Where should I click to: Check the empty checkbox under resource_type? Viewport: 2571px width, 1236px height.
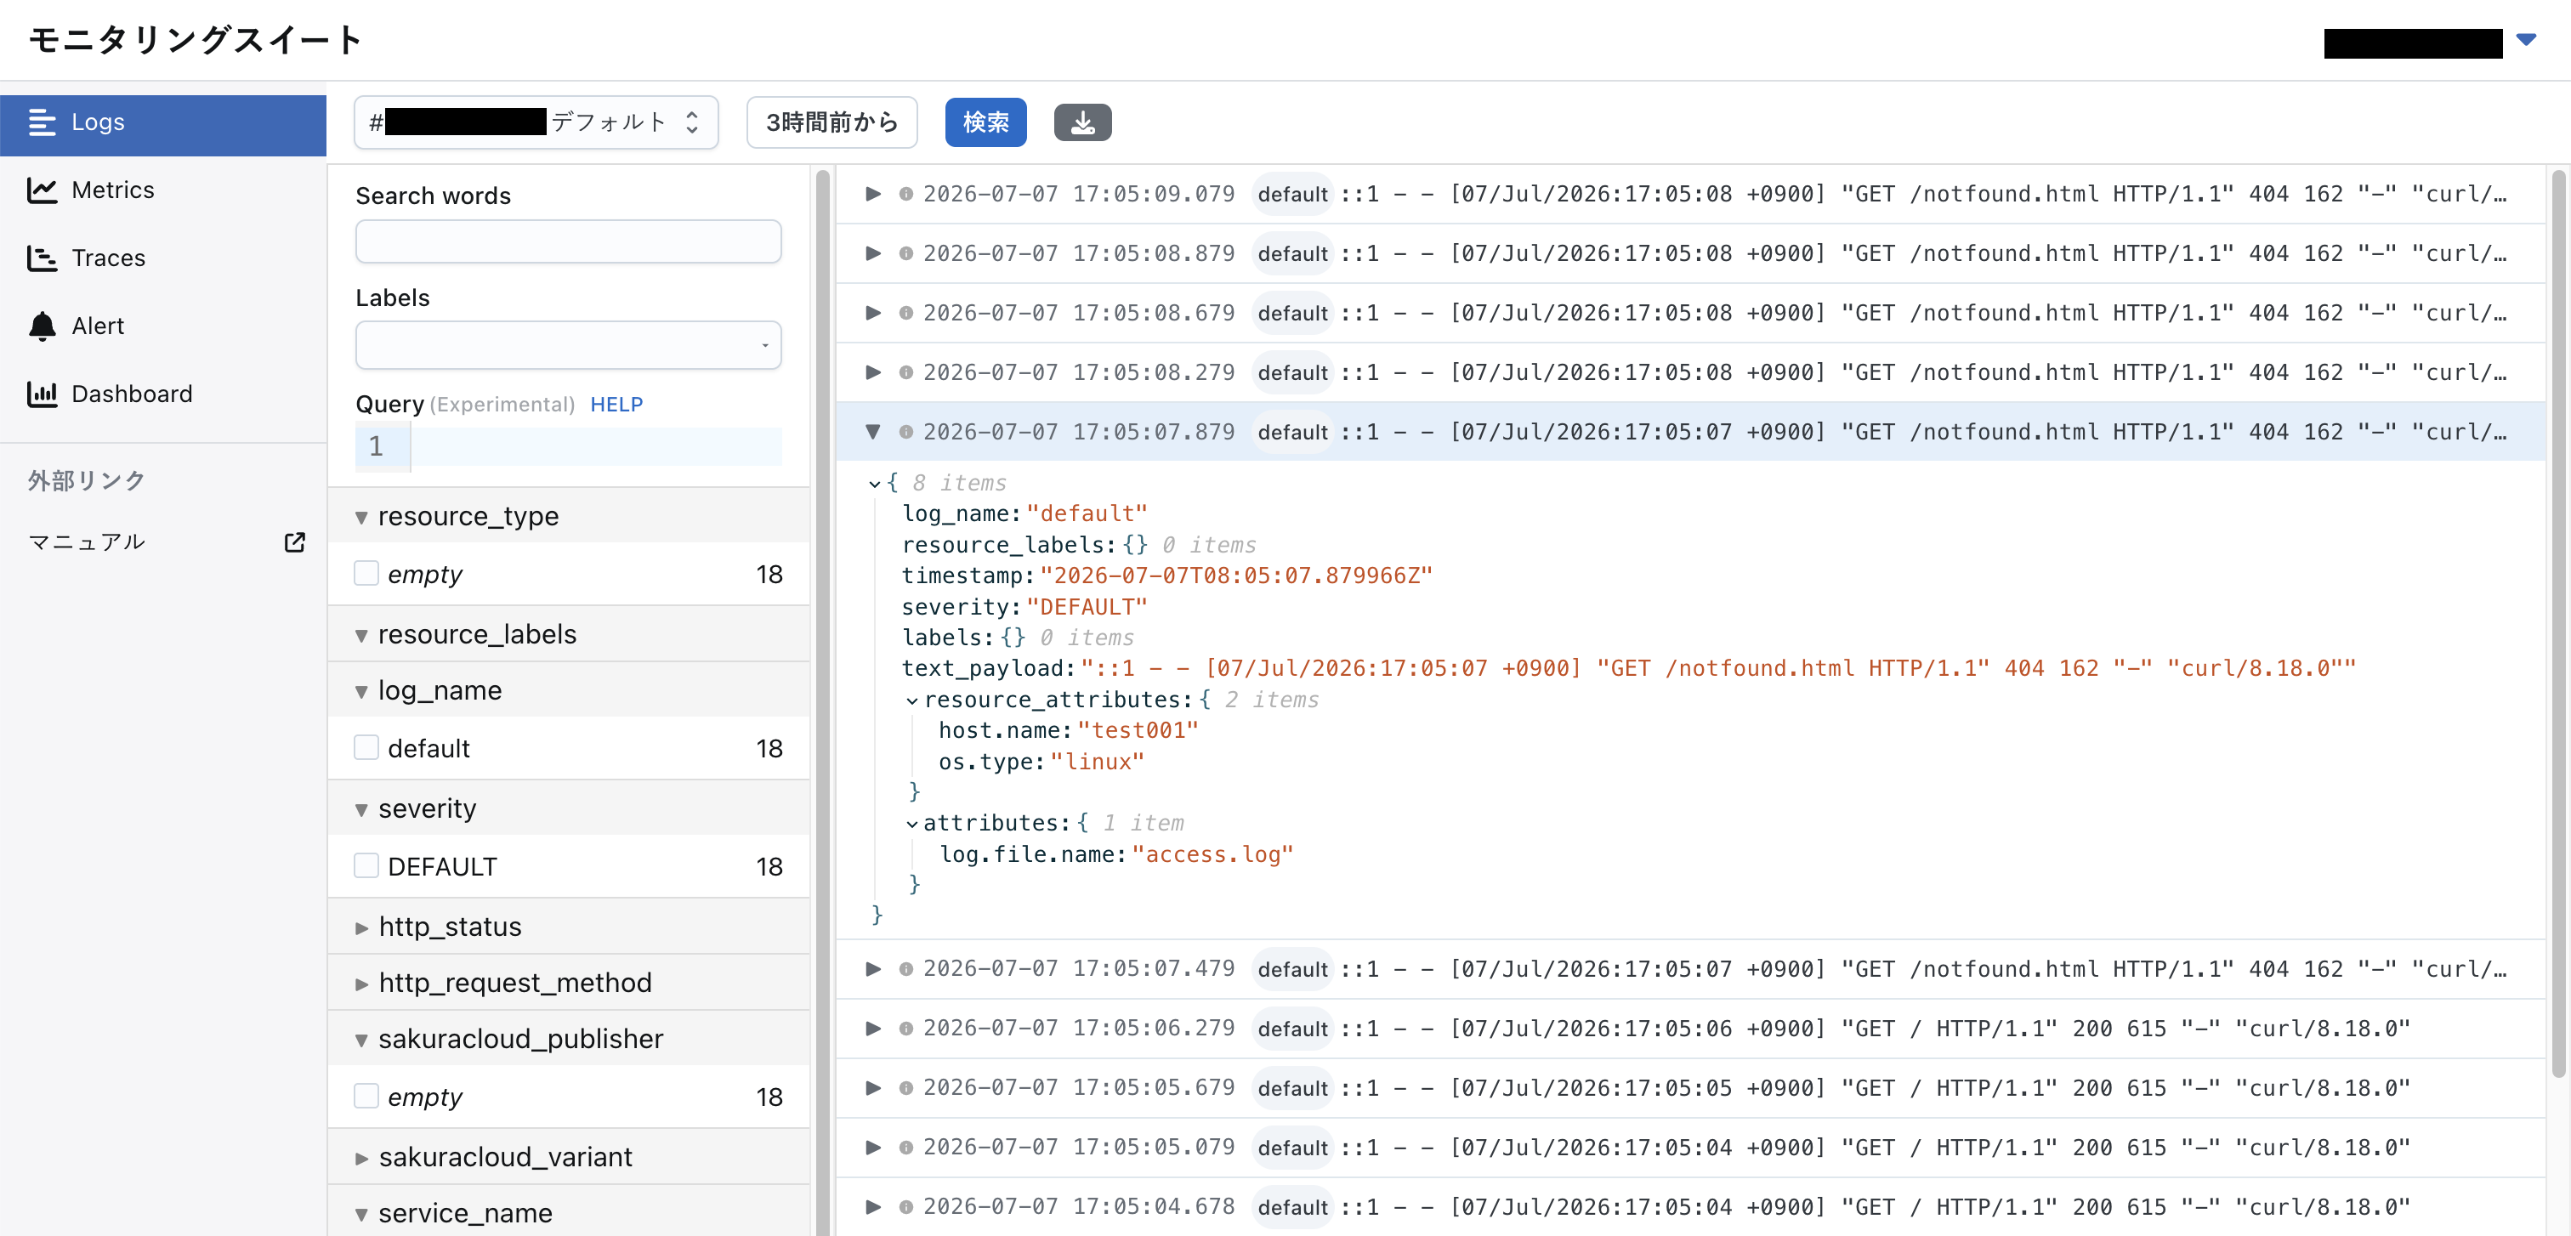[366, 574]
